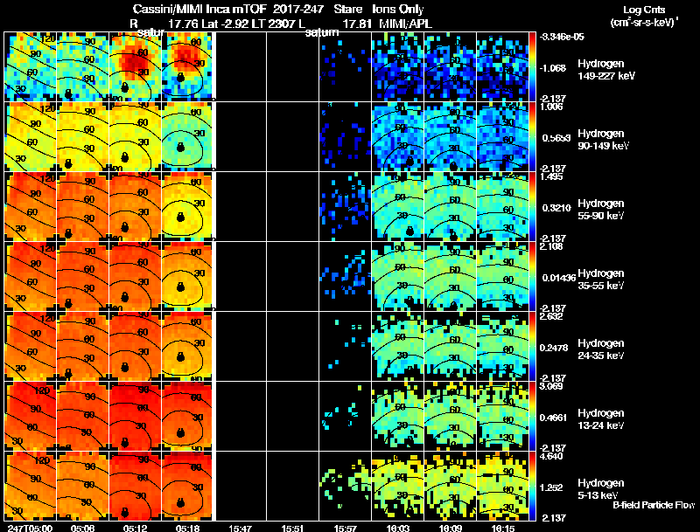700x532 pixels.
Task: Click the 'B-field Particle Flow' caption
Action: 654,505
